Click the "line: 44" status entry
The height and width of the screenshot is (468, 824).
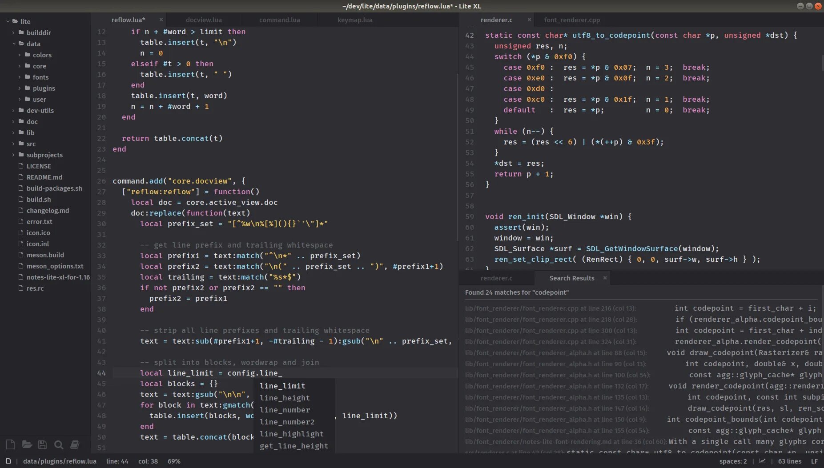117,461
